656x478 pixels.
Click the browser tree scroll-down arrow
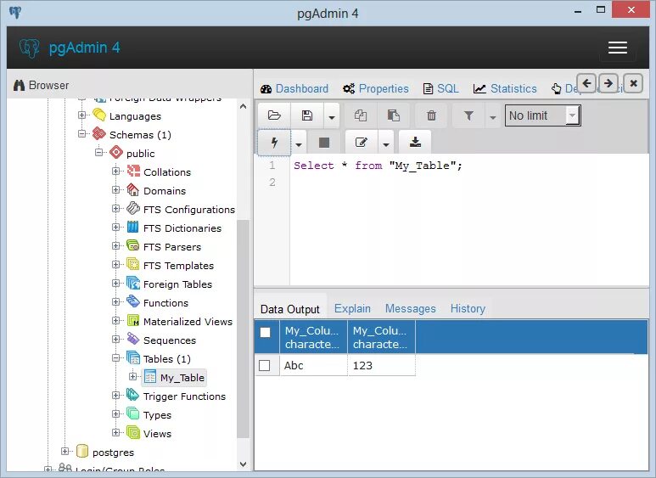pos(243,464)
